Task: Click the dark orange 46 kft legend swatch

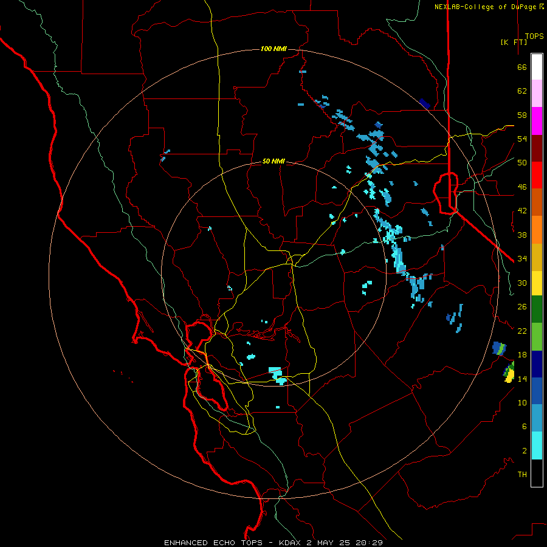Action: [537, 202]
